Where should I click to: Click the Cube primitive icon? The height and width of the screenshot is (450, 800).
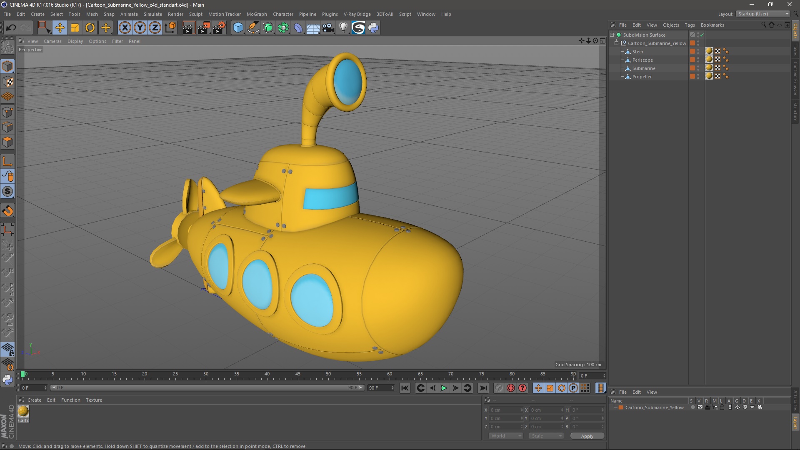coord(238,28)
